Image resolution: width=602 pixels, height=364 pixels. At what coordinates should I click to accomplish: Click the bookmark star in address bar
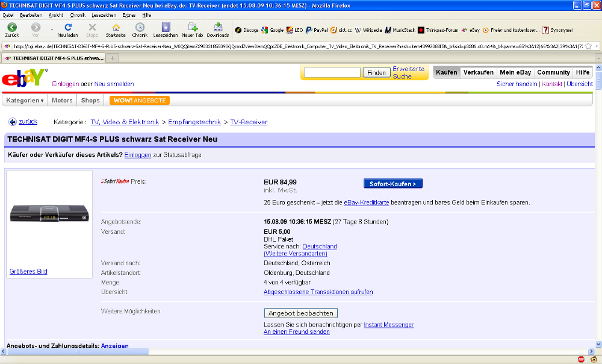tap(588, 46)
